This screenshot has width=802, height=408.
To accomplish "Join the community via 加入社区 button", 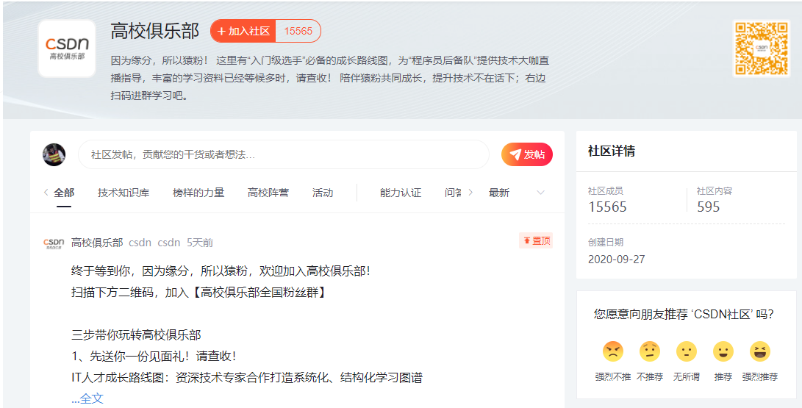I will [243, 31].
